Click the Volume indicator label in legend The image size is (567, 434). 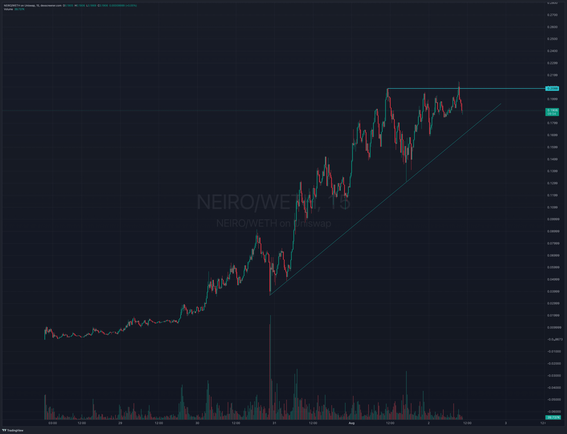8,9
